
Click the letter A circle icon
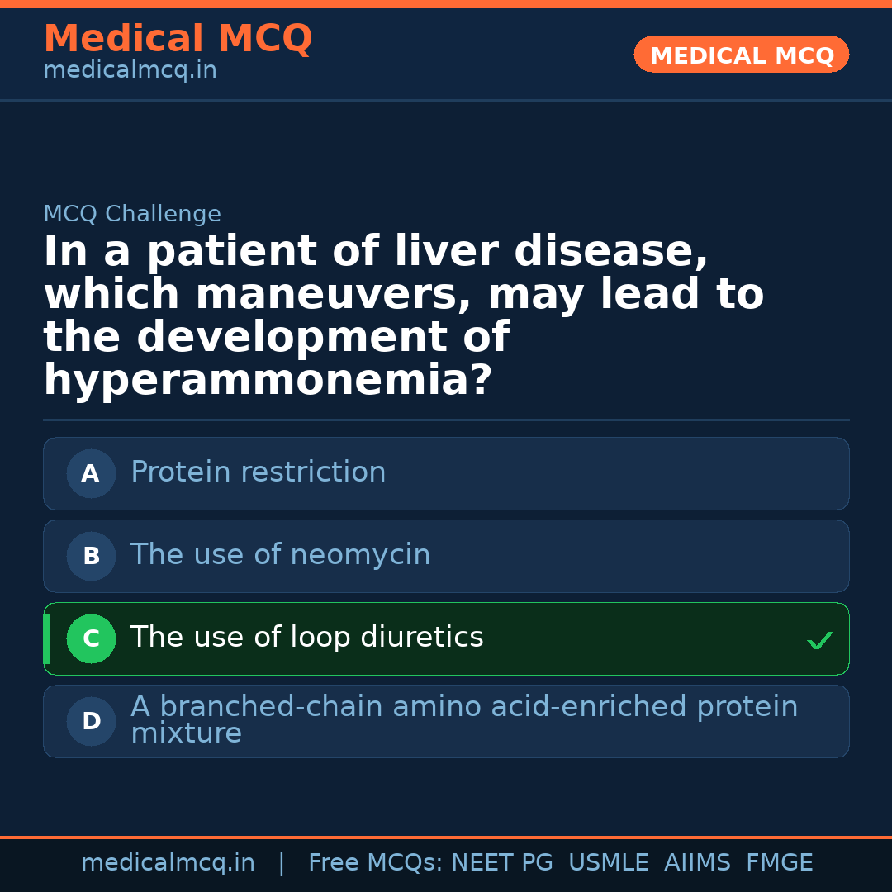pos(91,473)
